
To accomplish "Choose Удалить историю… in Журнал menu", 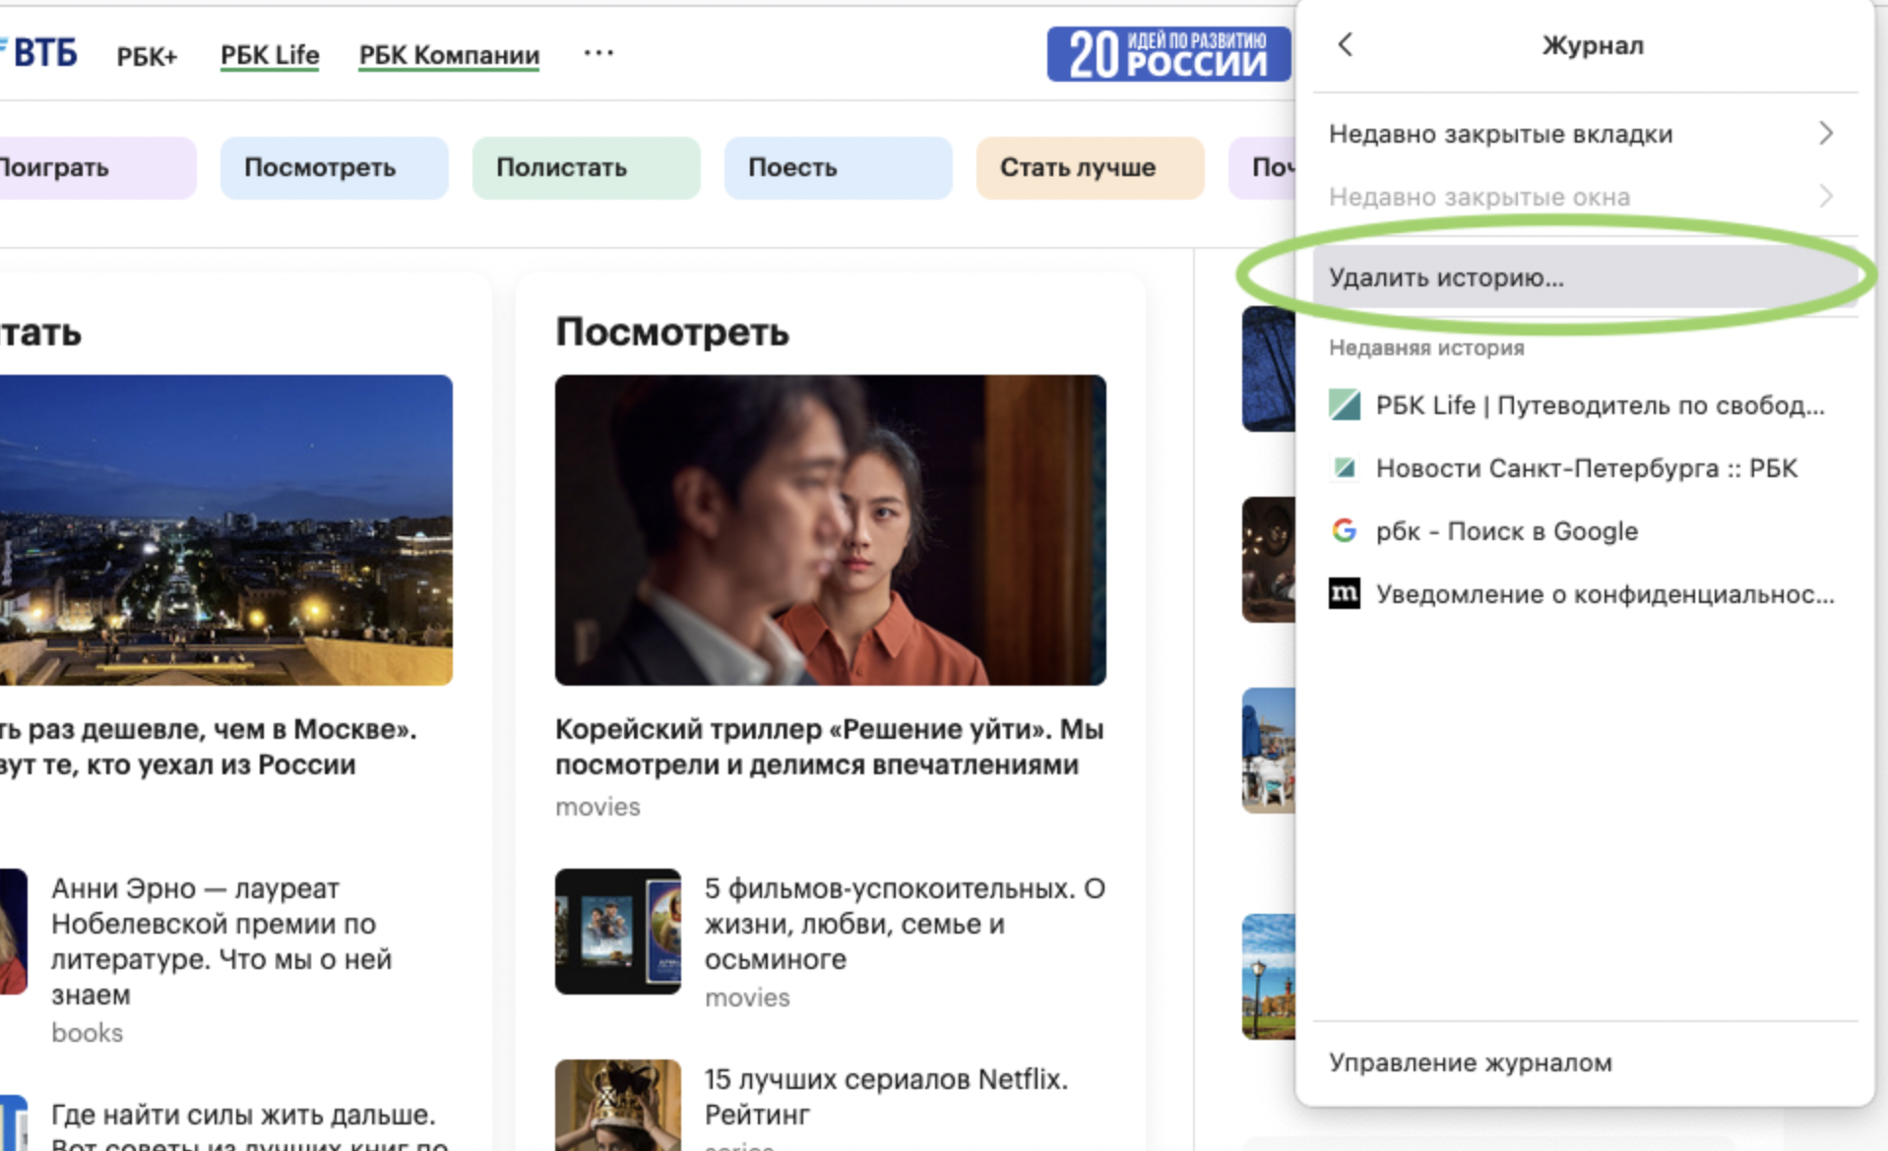I will 1584,277.
